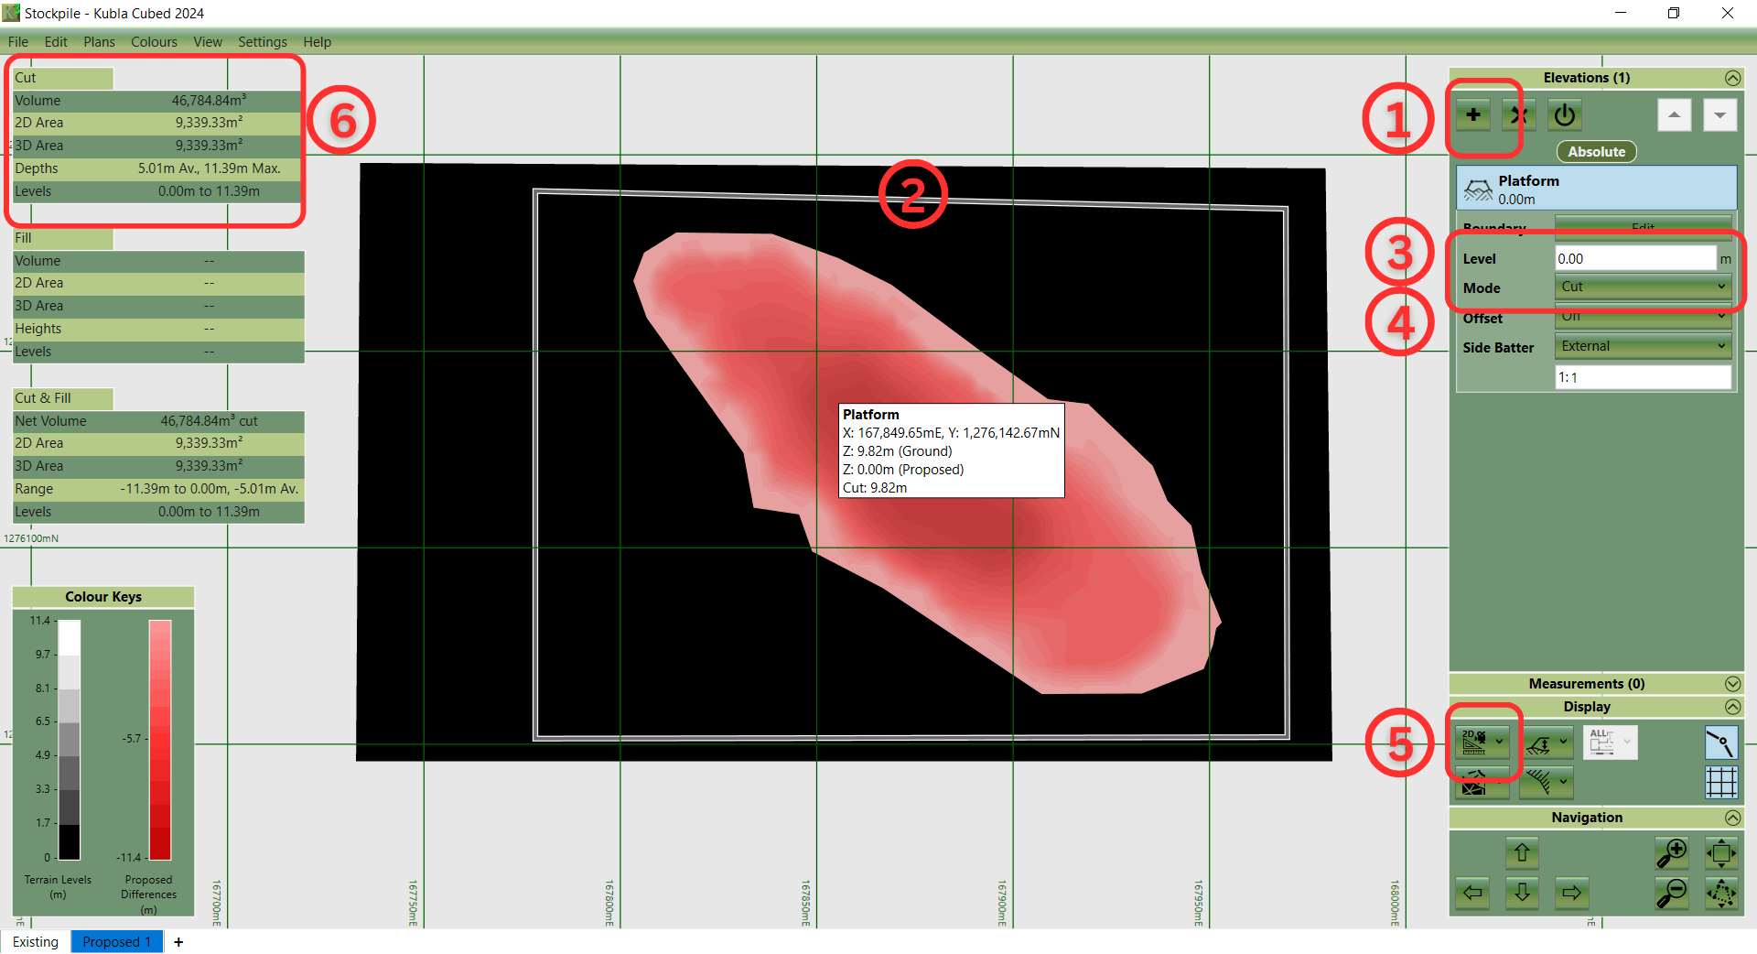Open the Plans menu
The image size is (1757, 954).
[x=99, y=42]
